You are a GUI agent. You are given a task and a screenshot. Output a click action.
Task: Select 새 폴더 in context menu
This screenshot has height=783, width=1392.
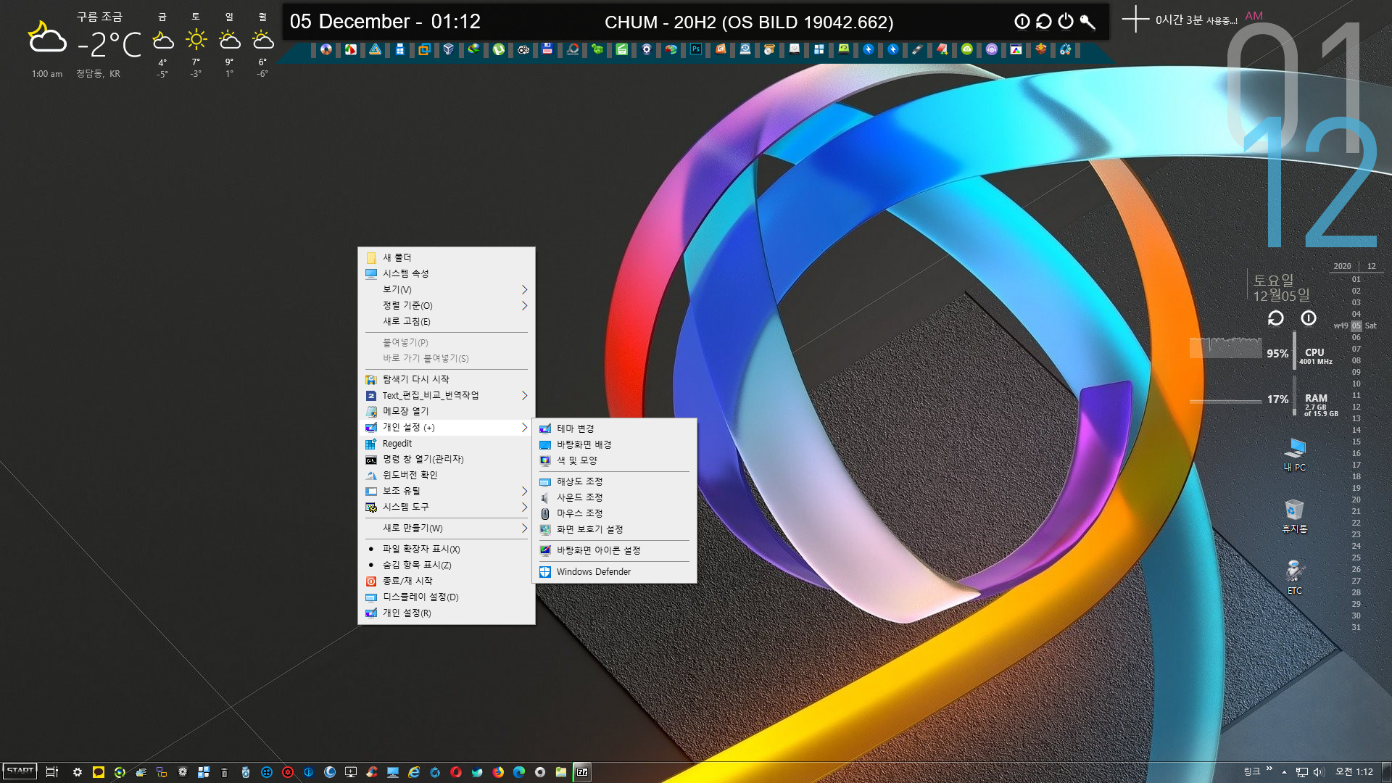point(447,257)
